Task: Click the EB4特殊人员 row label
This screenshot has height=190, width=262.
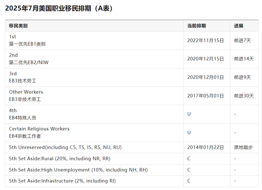Action: pos(22,118)
